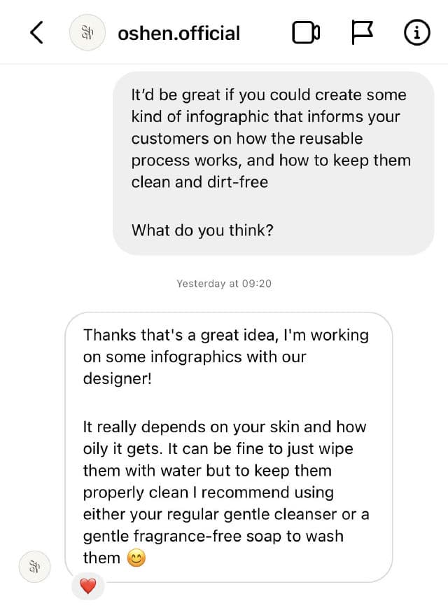Screen dimensions: 448x606
Task: Start a video call with oshen.official
Action: point(306,33)
